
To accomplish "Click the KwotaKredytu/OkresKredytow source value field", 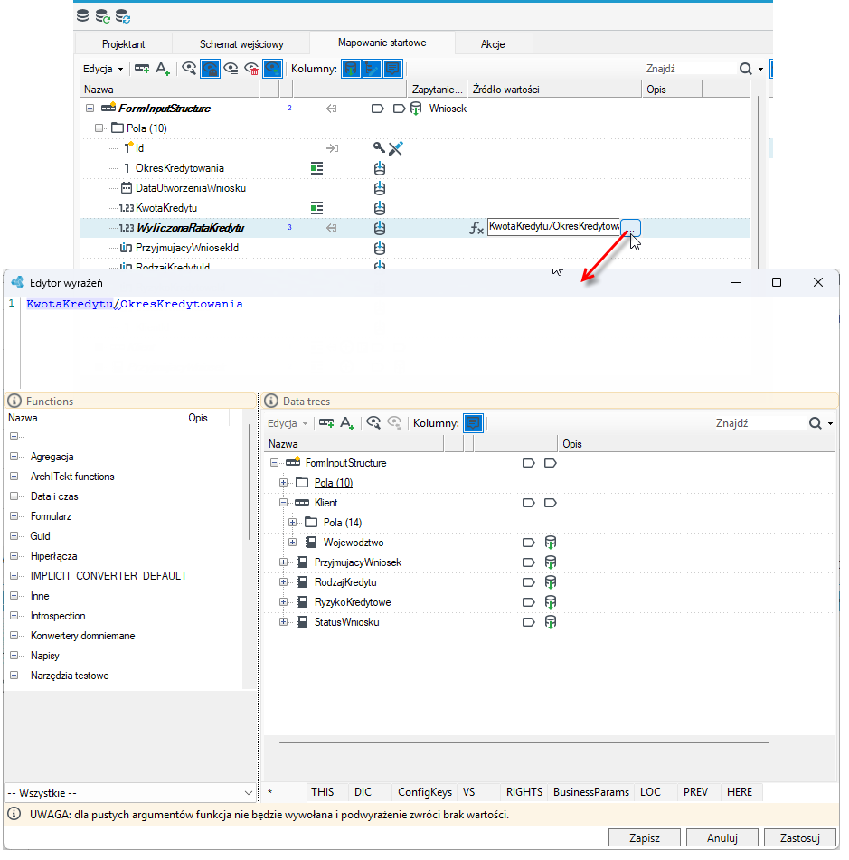I will point(554,226).
